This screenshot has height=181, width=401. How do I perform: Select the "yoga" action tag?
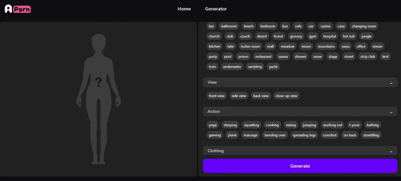213,125
